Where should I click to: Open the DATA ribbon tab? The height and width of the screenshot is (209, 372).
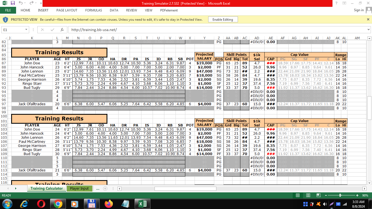tap(114, 10)
